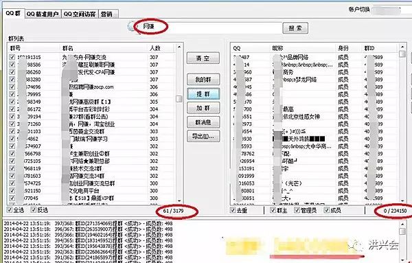Click the 我的群 button
The width and height of the screenshot is (412, 263).
pyautogui.click(x=203, y=80)
